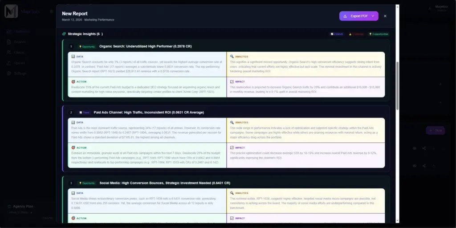Close the New Report dialog with X
This screenshot has height=228, width=456.
385,16
